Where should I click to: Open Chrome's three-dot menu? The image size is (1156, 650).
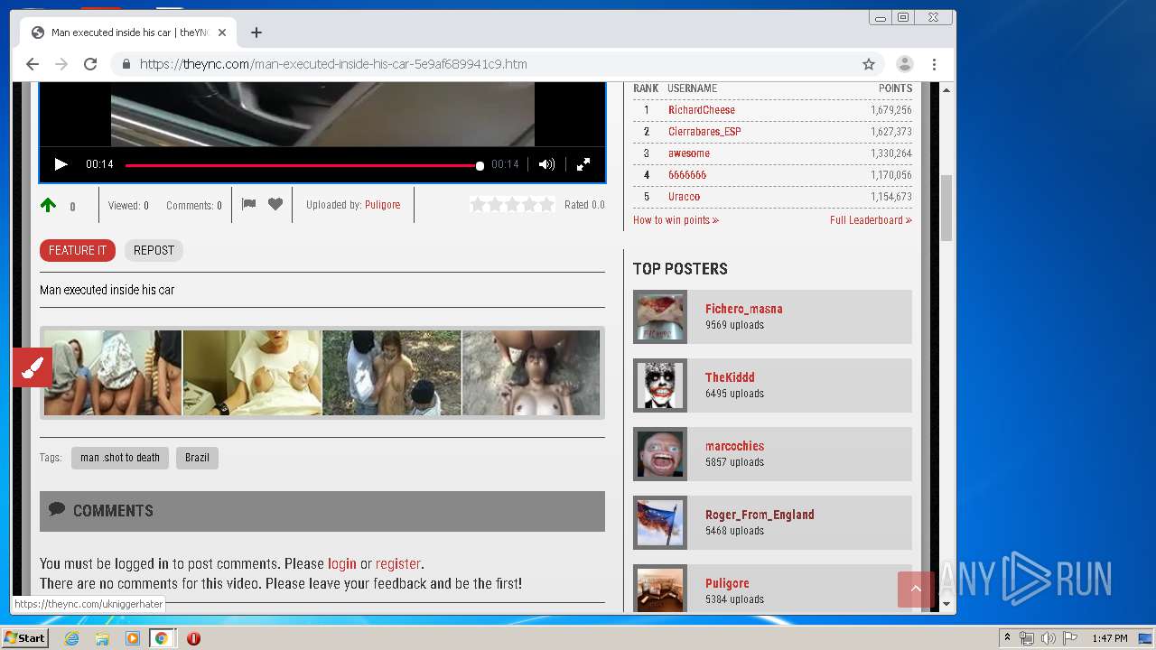pyautogui.click(x=934, y=64)
